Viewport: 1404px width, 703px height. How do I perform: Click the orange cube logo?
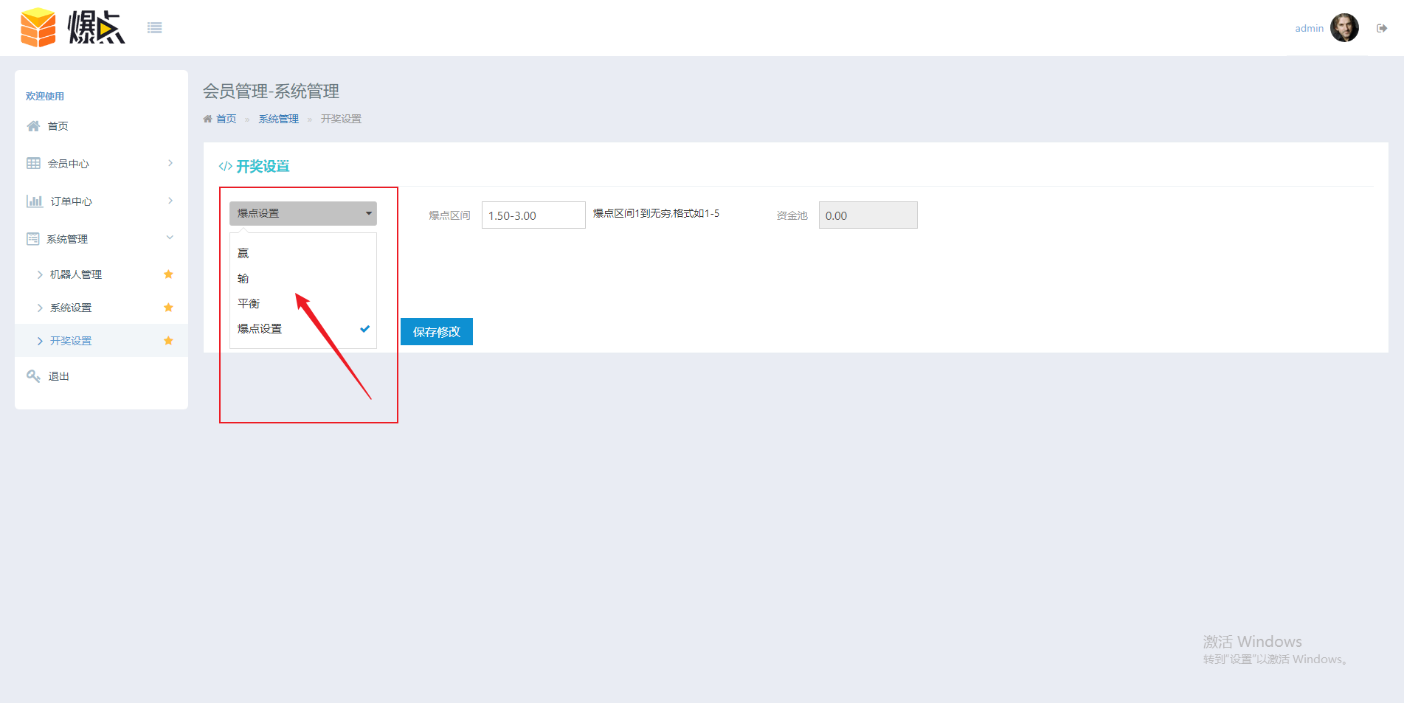point(38,28)
